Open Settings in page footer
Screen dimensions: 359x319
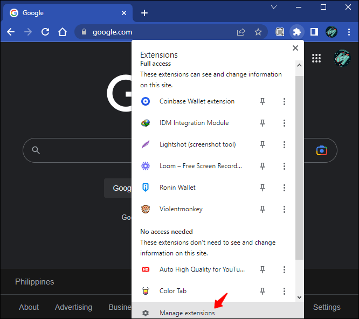327,307
